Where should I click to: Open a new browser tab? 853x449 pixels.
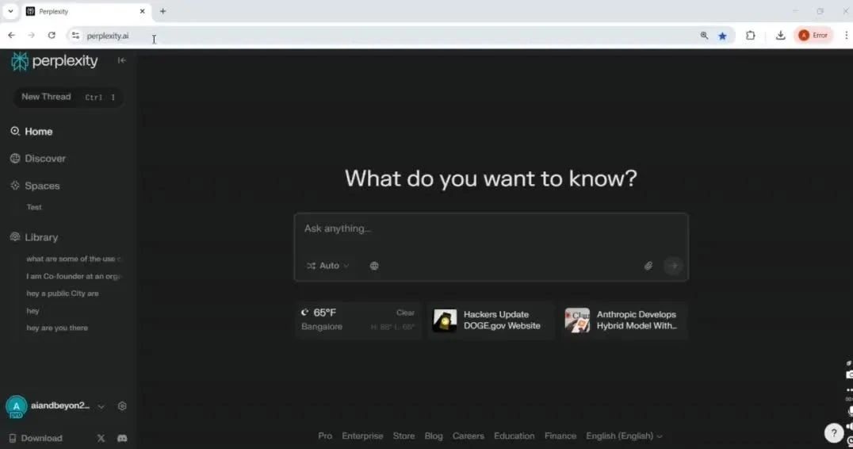[163, 11]
